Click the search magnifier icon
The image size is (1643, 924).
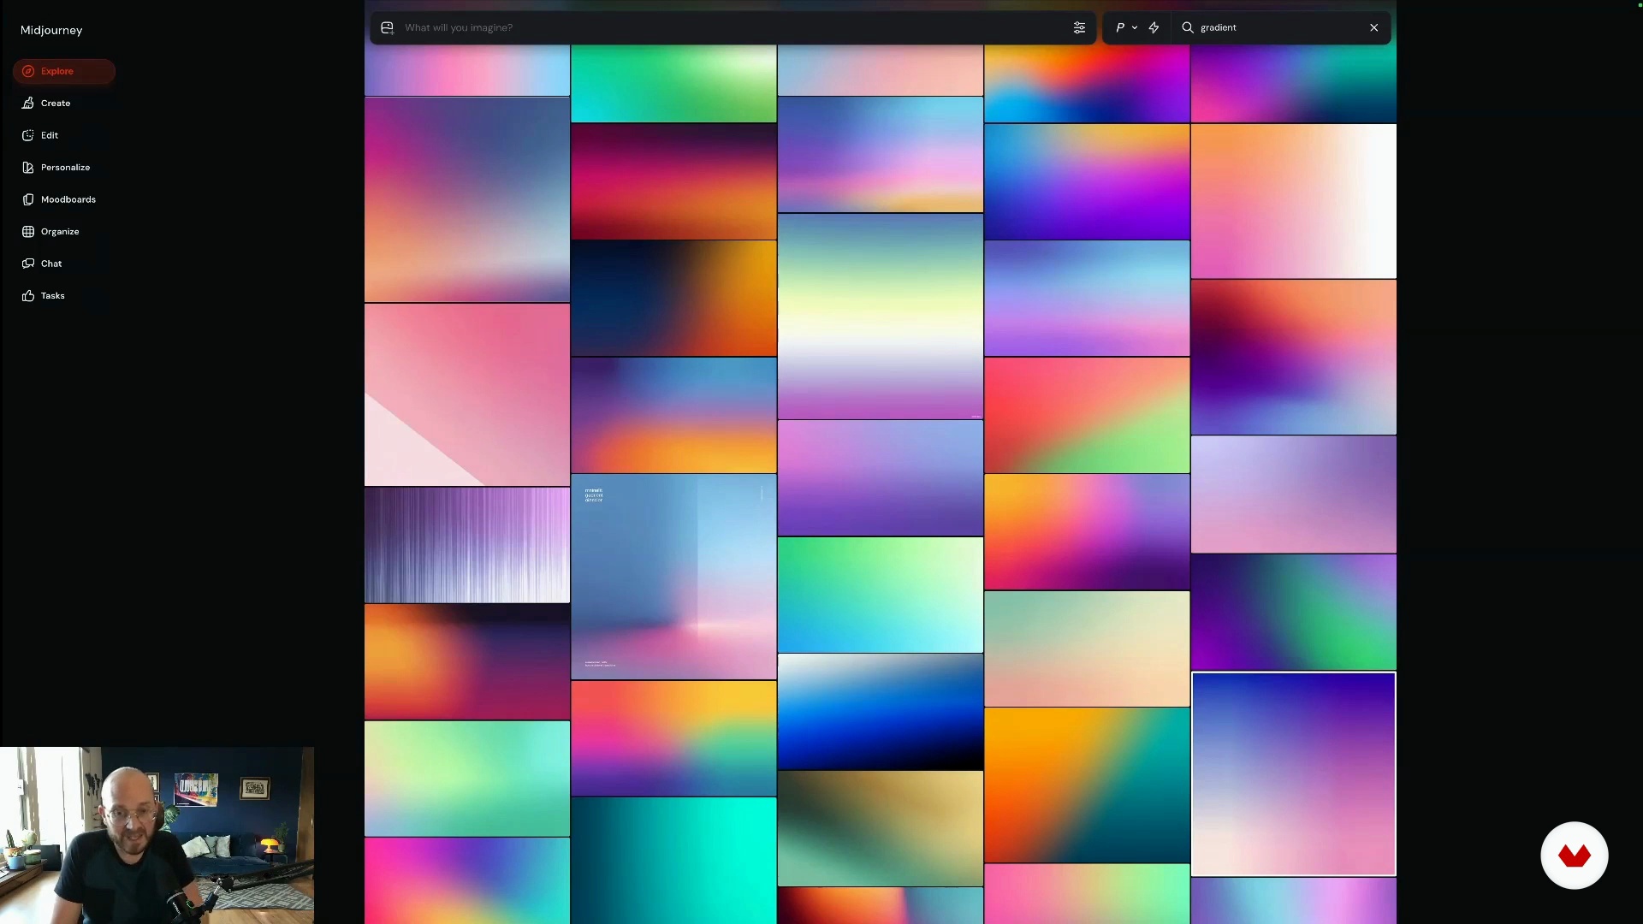coord(1187,27)
